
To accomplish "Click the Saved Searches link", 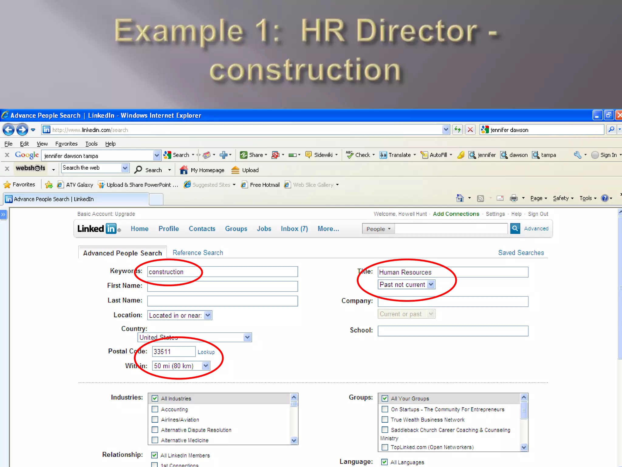I will point(521,253).
